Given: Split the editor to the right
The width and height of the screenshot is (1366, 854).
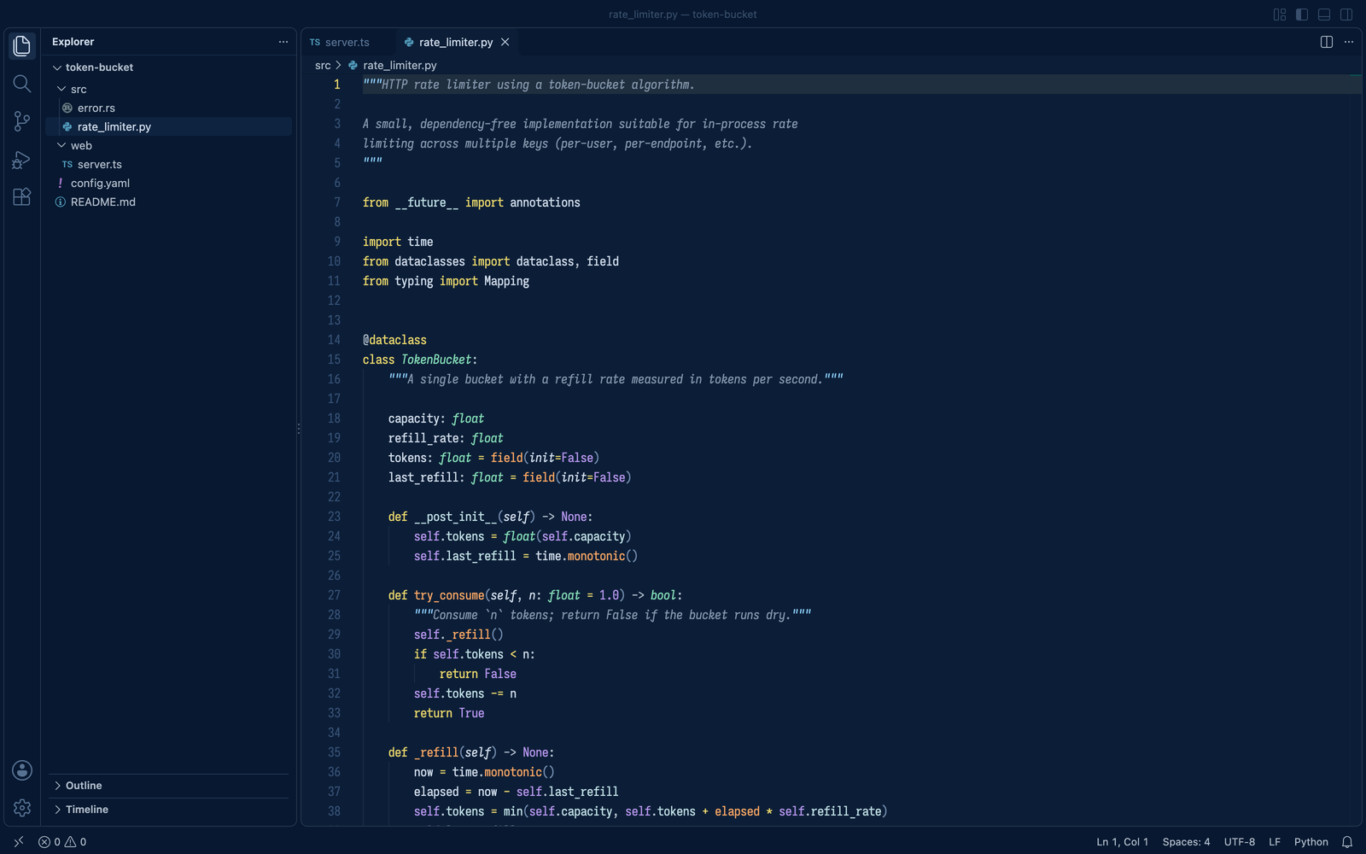Looking at the screenshot, I should pyautogui.click(x=1327, y=42).
